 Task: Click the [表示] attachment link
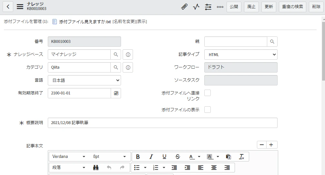[x=141, y=22]
